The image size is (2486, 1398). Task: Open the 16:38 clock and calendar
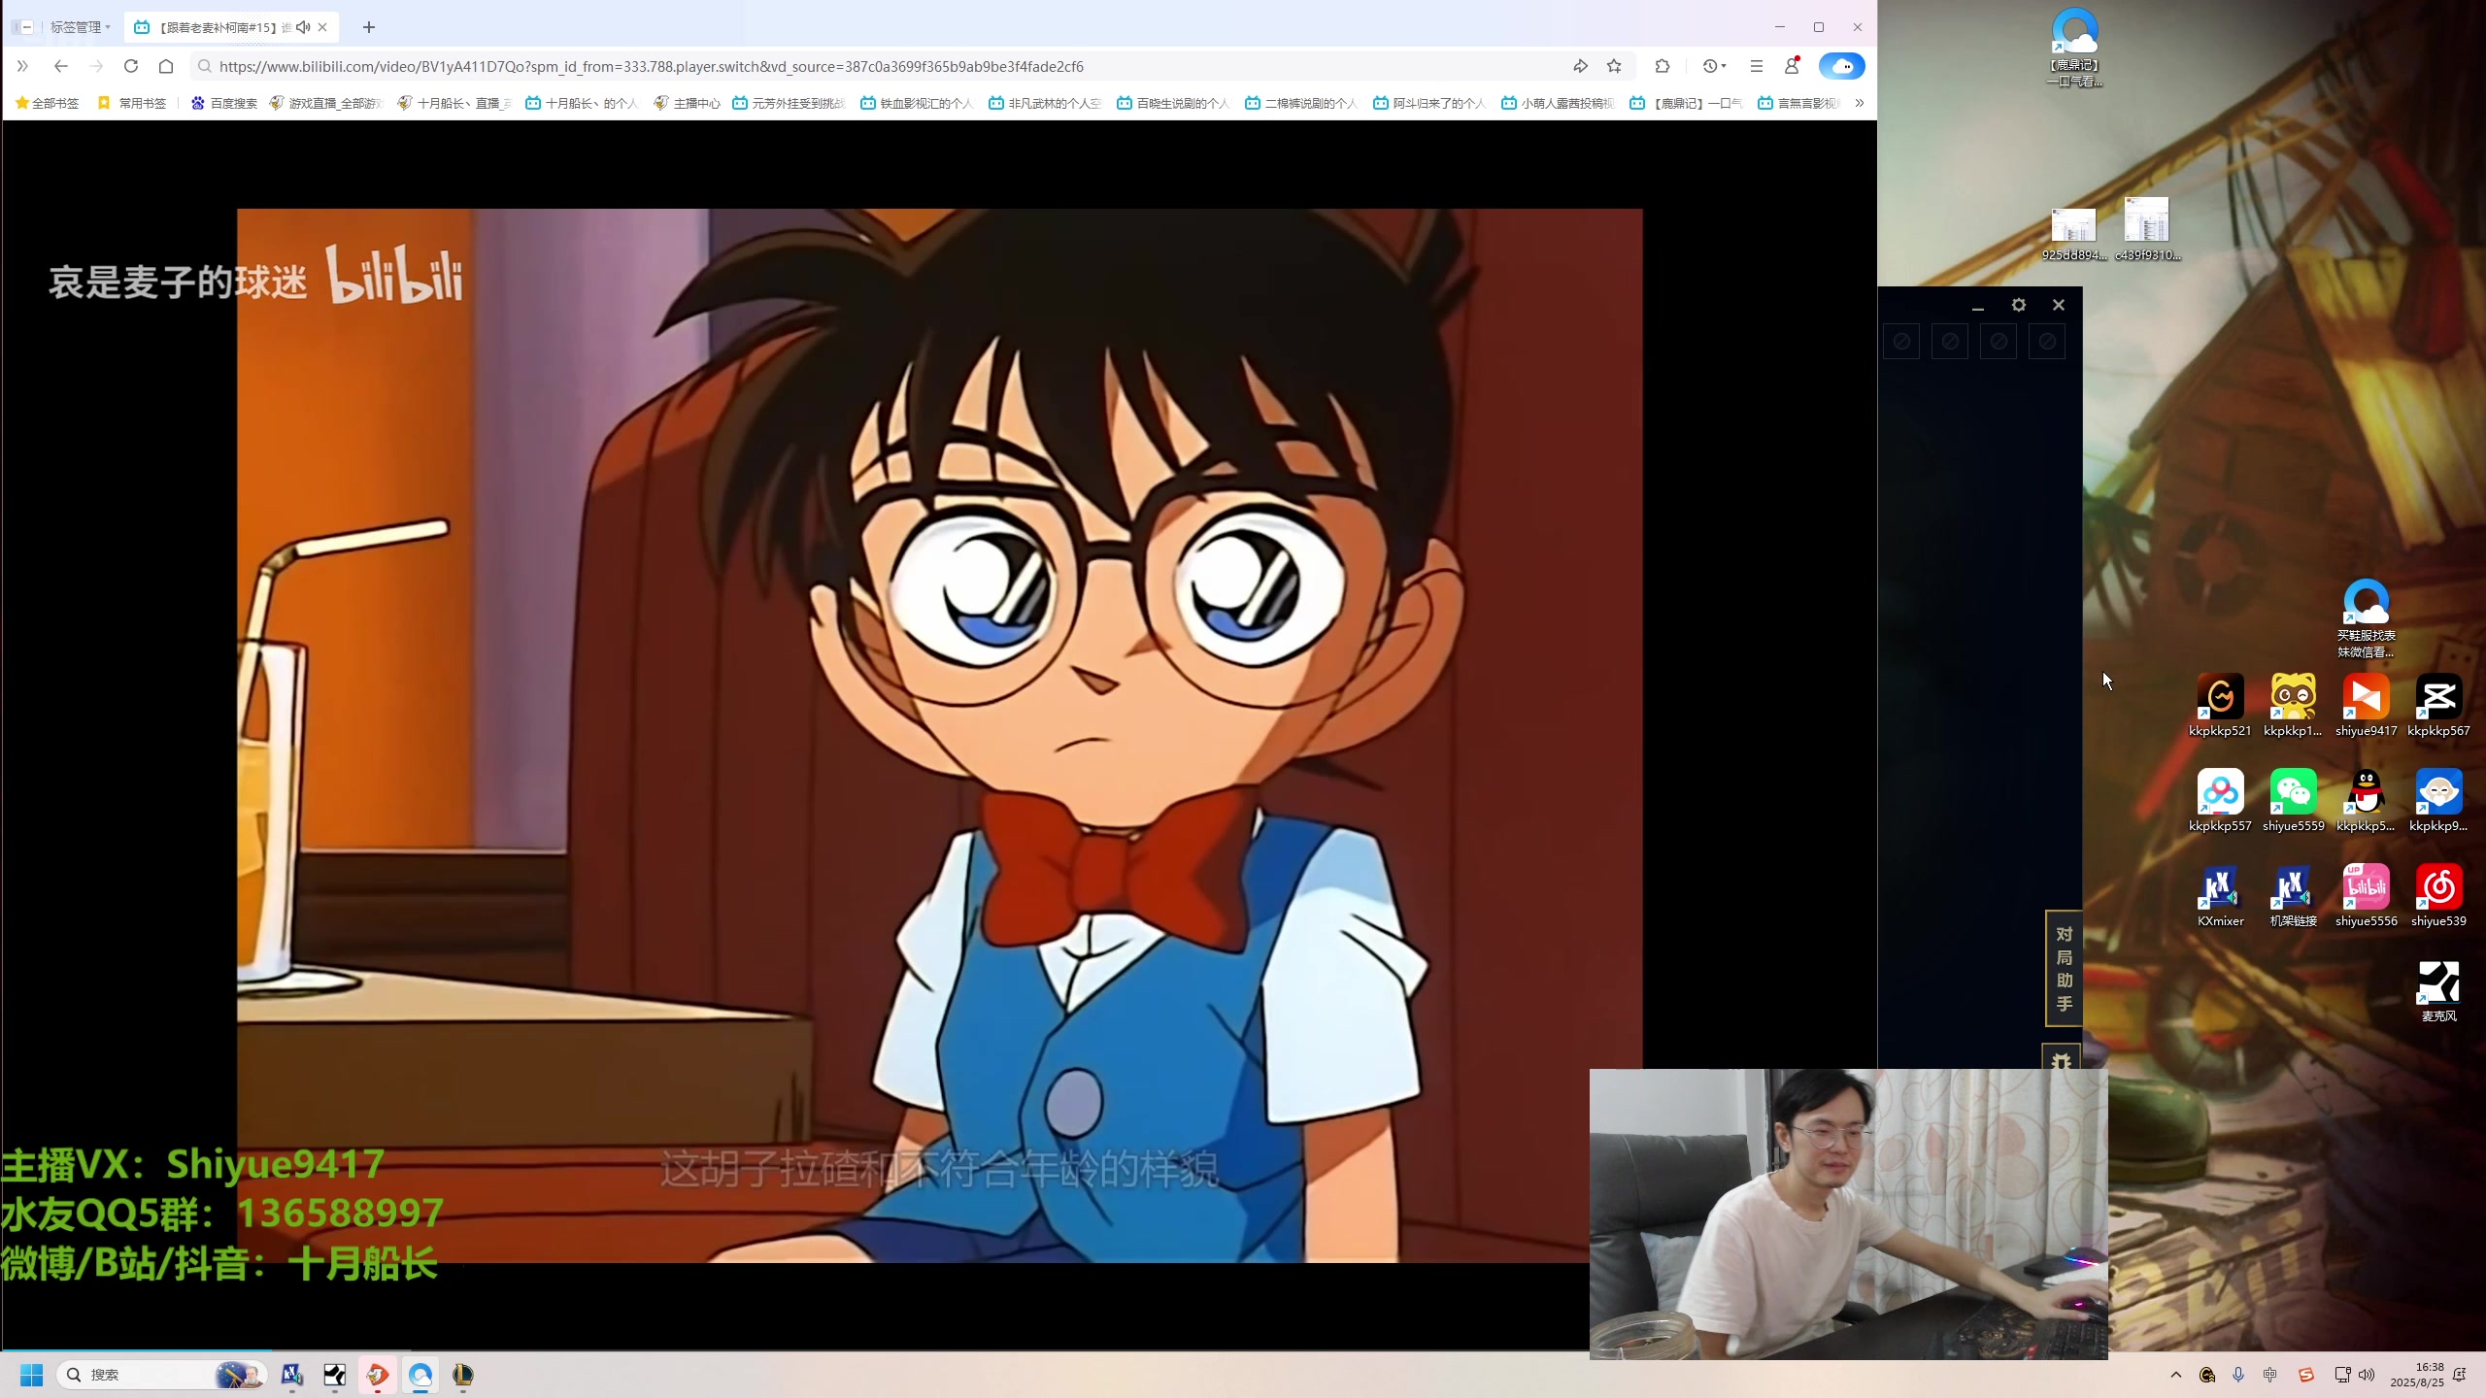(2417, 1375)
